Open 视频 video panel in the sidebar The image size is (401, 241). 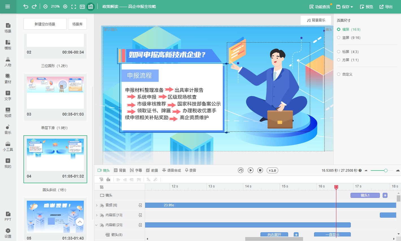[8, 112]
